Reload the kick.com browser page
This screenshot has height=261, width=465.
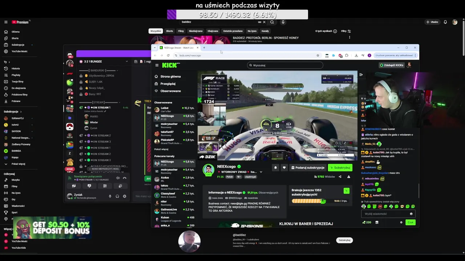[x=168, y=55]
